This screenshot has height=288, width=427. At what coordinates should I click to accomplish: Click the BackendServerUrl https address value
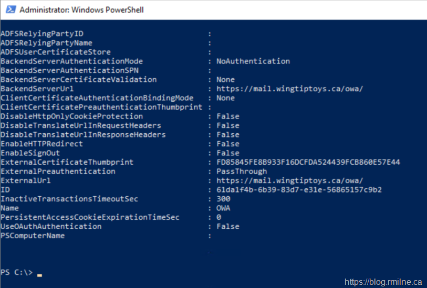(x=289, y=89)
